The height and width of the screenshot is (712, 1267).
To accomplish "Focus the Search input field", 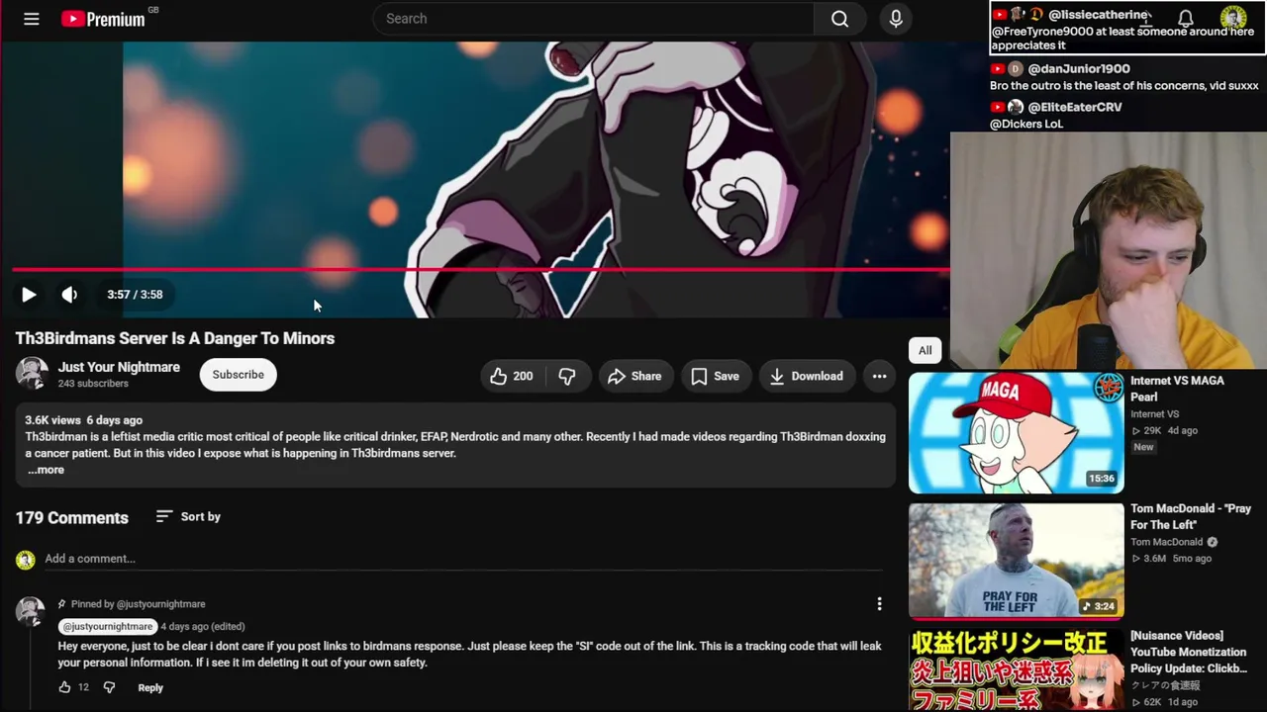I will (594, 19).
